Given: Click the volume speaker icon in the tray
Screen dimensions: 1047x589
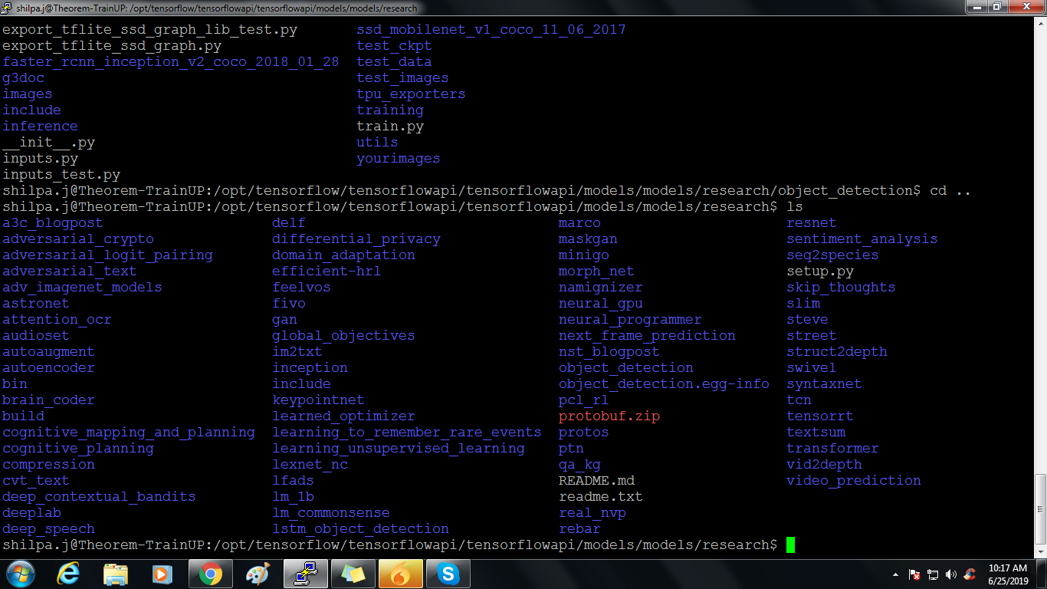Looking at the screenshot, I should coord(952,574).
